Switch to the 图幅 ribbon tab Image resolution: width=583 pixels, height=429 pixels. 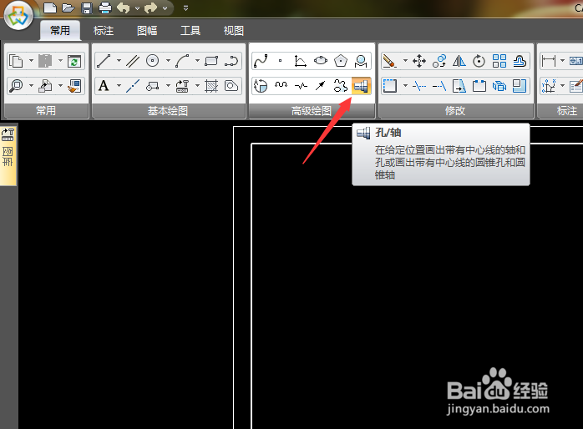click(147, 30)
